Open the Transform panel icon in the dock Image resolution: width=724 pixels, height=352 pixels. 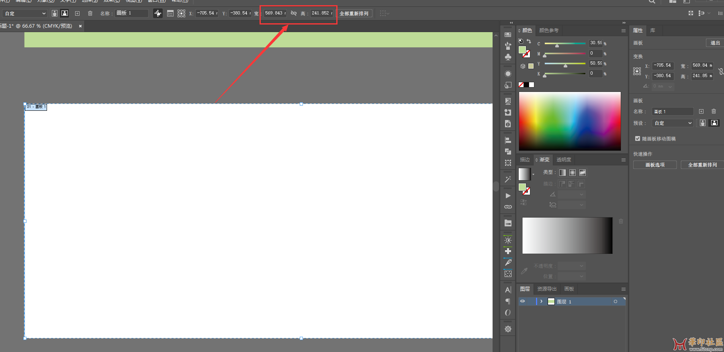[508, 163]
